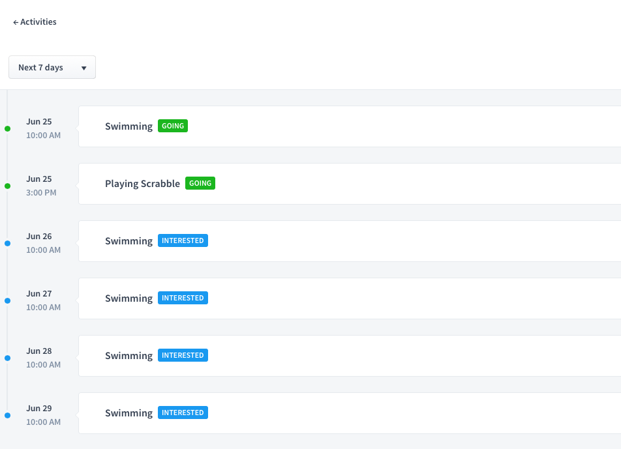Click INTERESTED badge on Jun 26 Swimming
621x449 pixels.
click(x=183, y=240)
